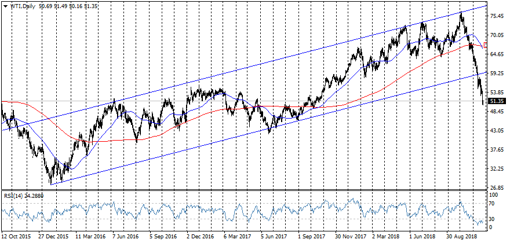Screen dimensions: 510x243
Task: Click the RSI scale value 30
Action: [x=493, y=219]
